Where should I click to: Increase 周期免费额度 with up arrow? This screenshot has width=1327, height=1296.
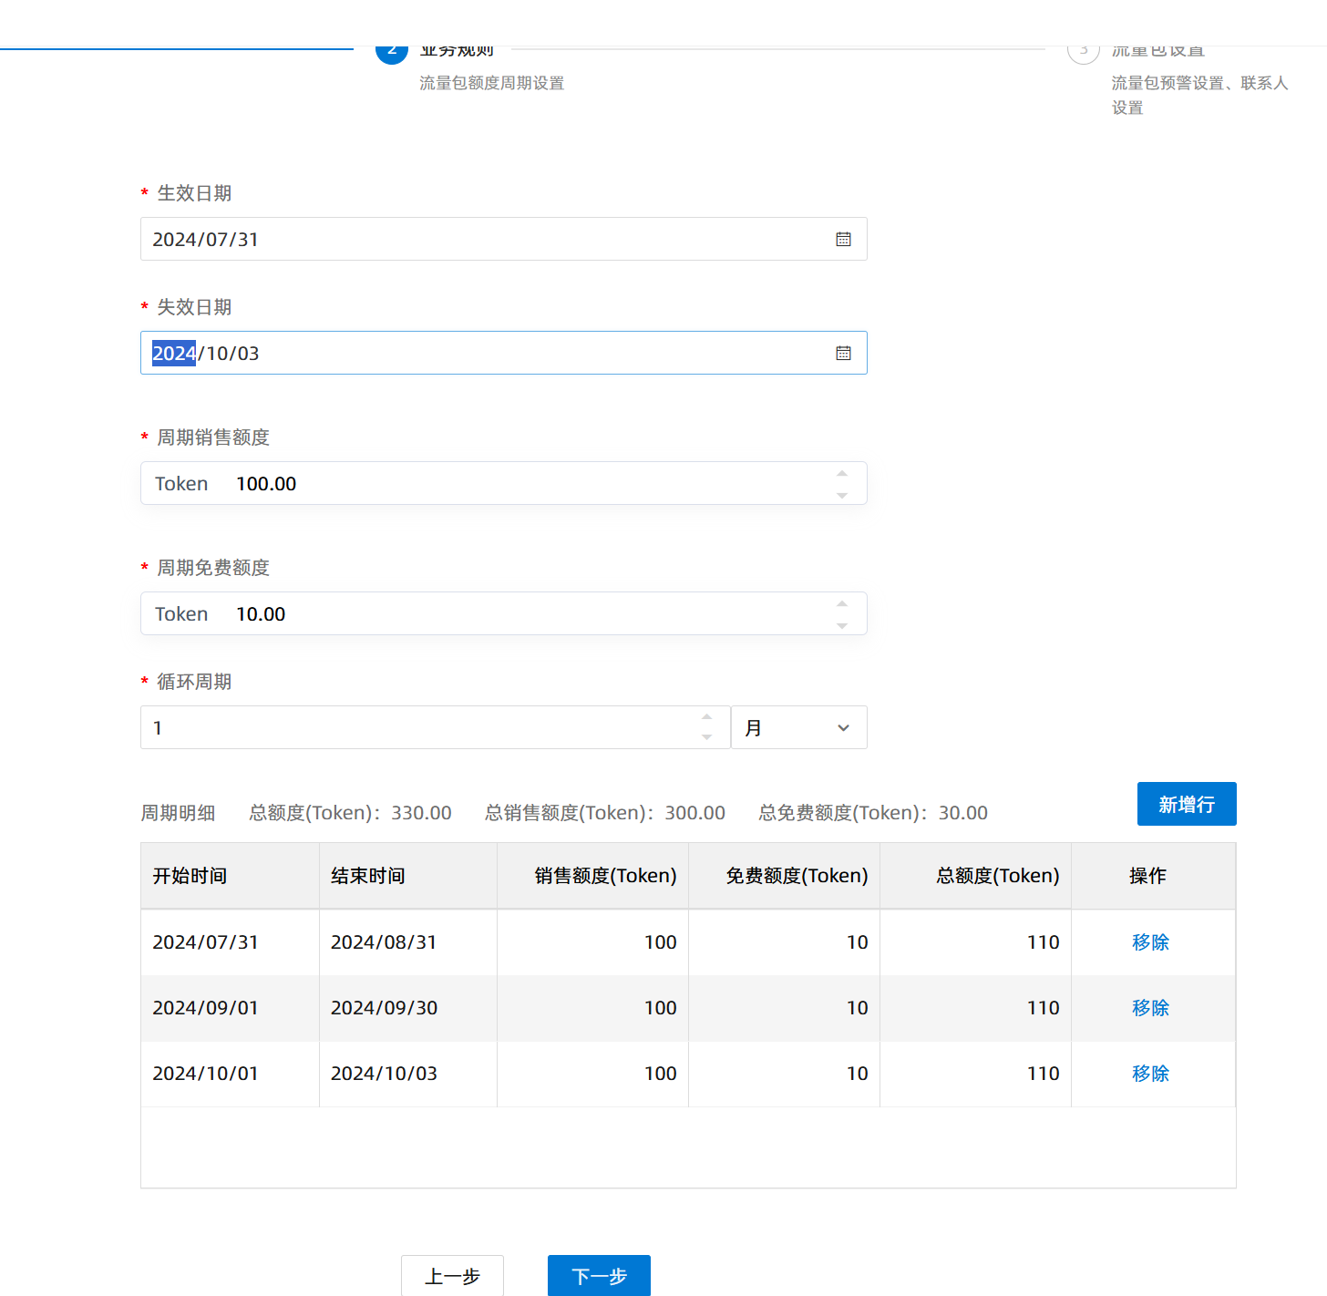click(842, 604)
